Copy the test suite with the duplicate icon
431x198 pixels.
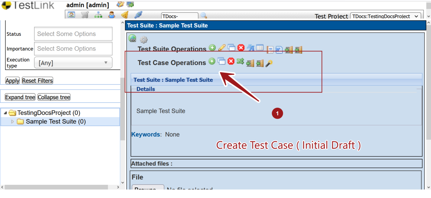coord(231,47)
